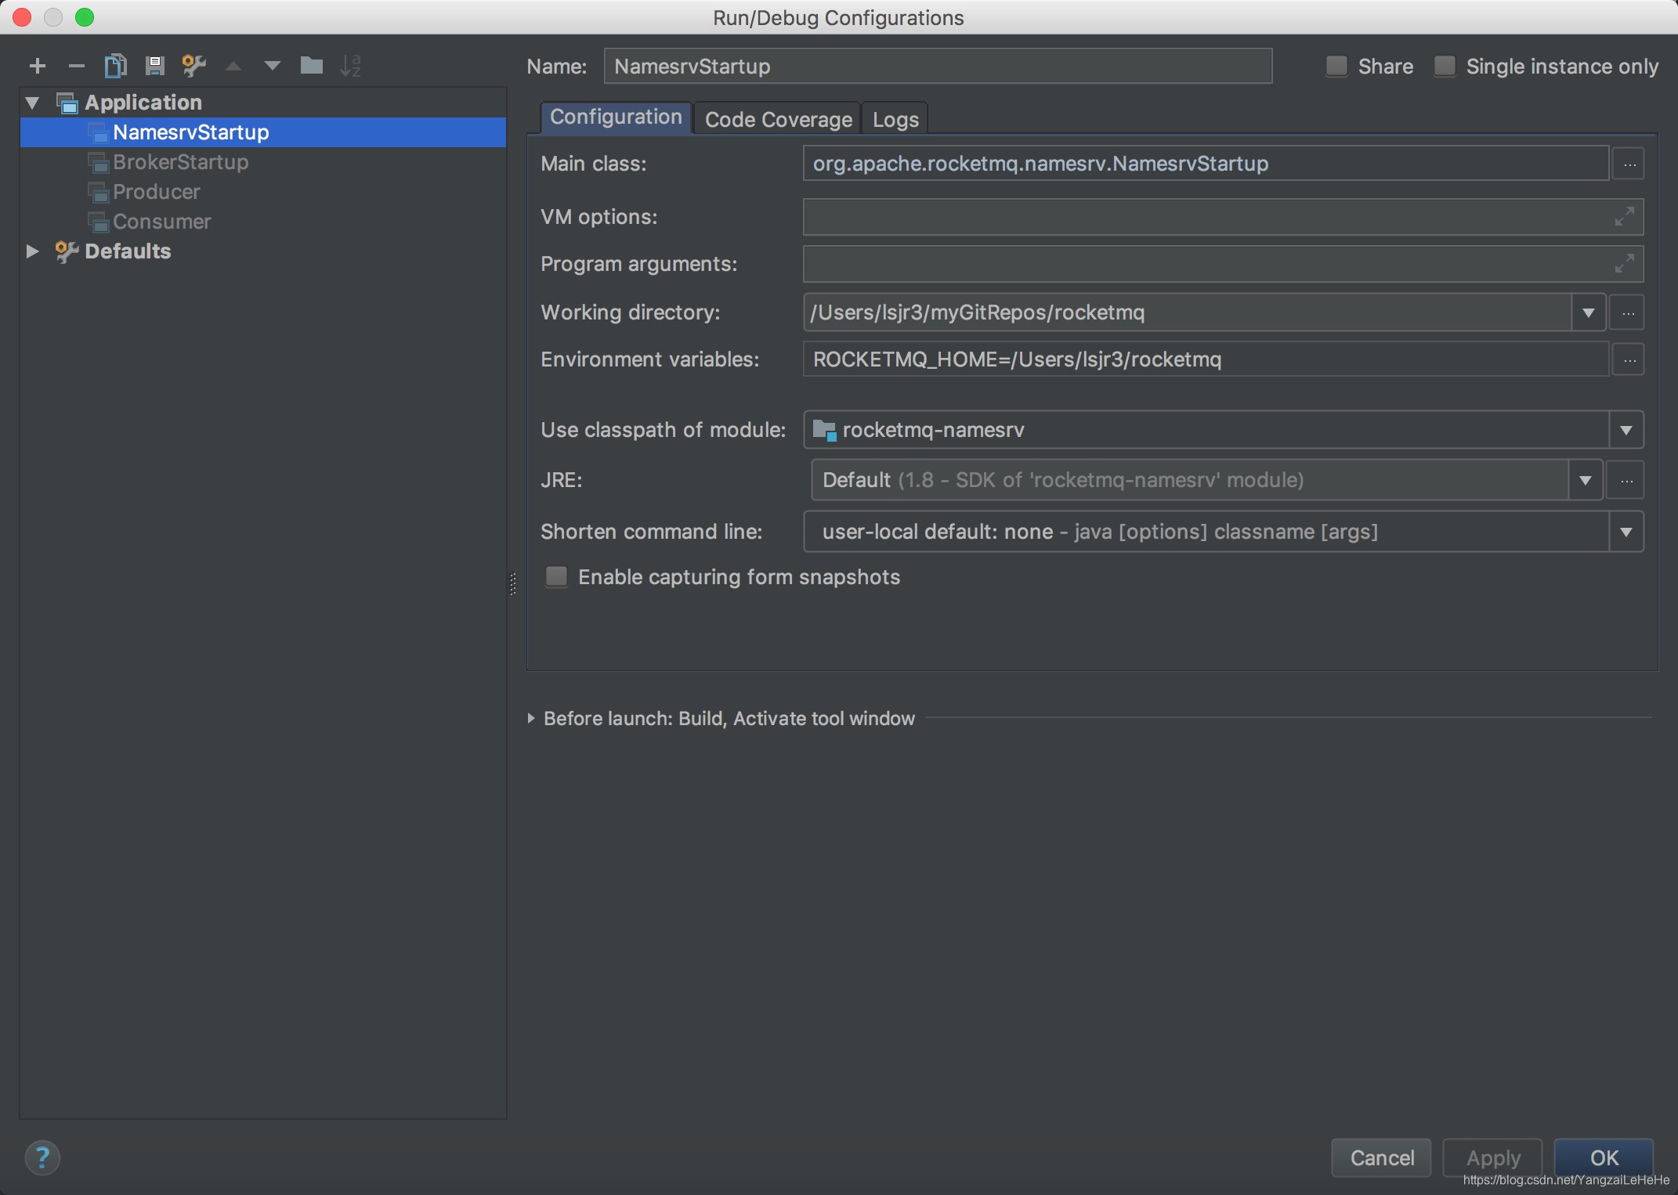
Task: Select the Producer configuration
Action: click(263, 192)
